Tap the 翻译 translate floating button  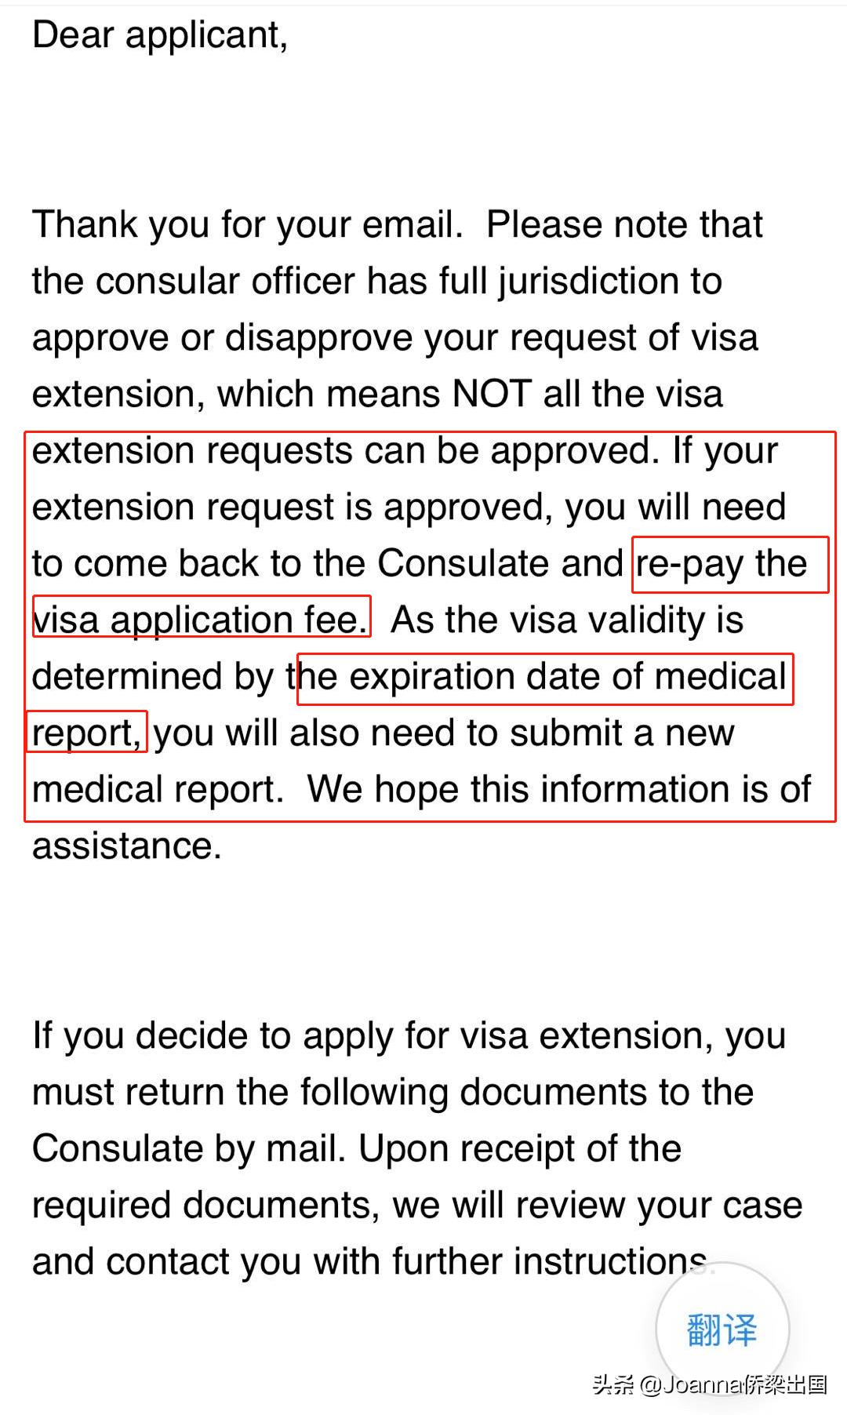[x=722, y=1330]
